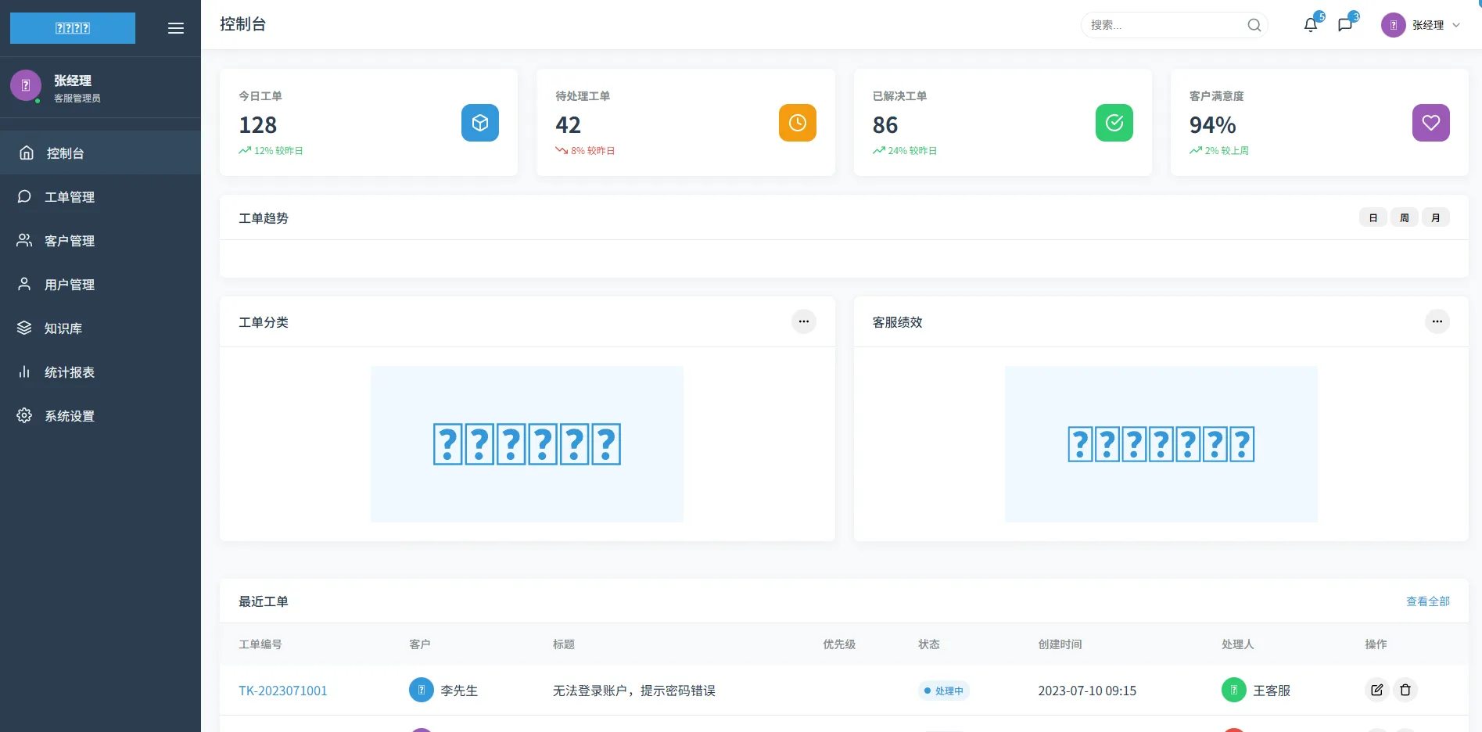Go to 工单管理
Screen dimensions: 1482x732
[100, 196]
